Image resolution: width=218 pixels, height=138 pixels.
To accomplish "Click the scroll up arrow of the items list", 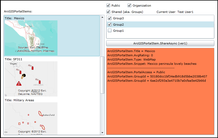I will click(102, 17).
